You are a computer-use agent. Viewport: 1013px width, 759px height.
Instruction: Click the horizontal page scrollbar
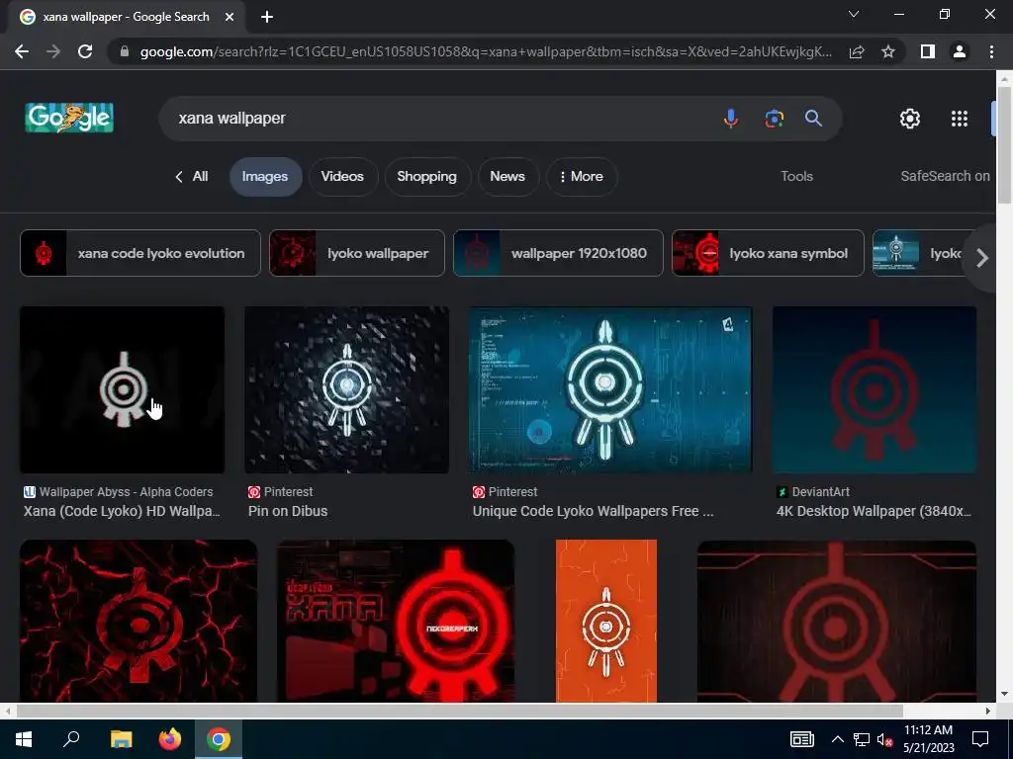click(x=459, y=711)
